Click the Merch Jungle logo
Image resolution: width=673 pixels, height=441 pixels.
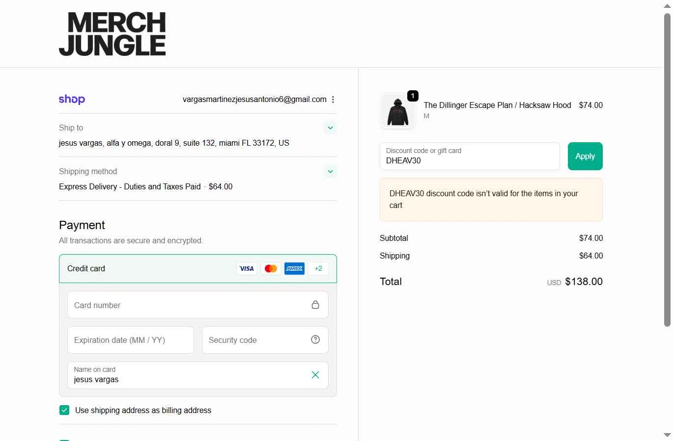click(x=112, y=34)
